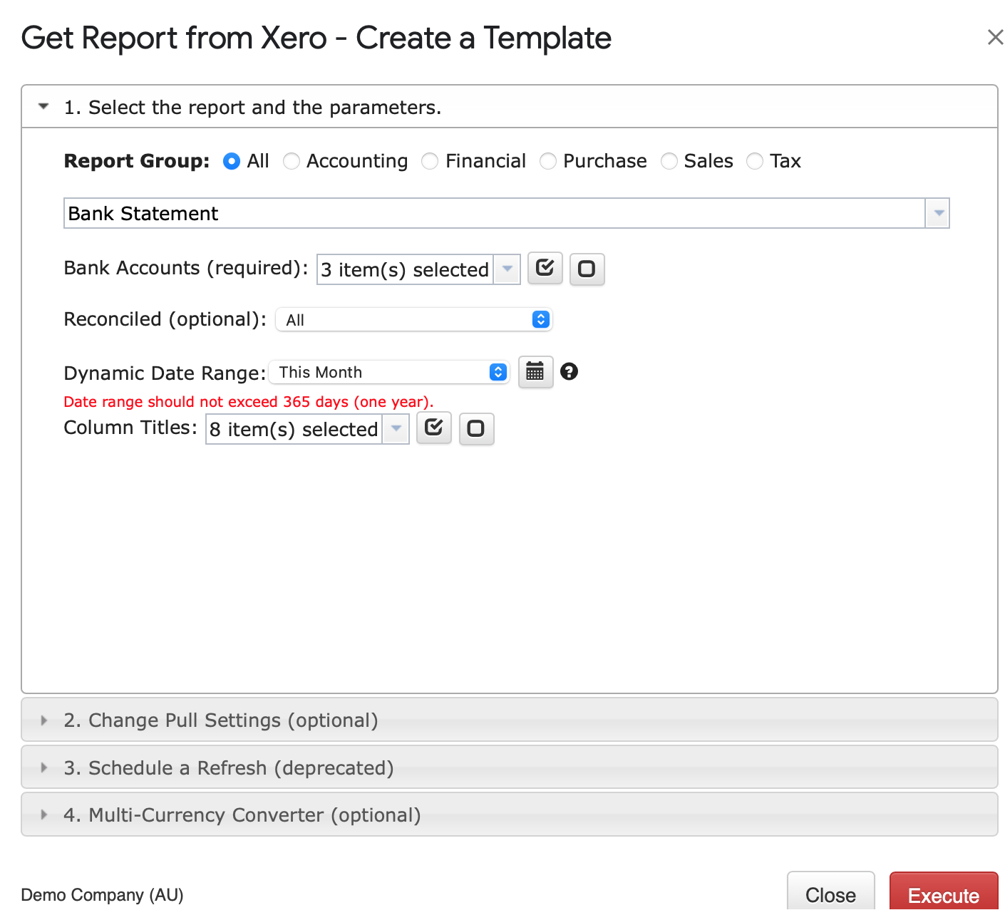This screenshot has height=915, width=1005.
Task: Select the All report group radio button
Action: point(232,161)
